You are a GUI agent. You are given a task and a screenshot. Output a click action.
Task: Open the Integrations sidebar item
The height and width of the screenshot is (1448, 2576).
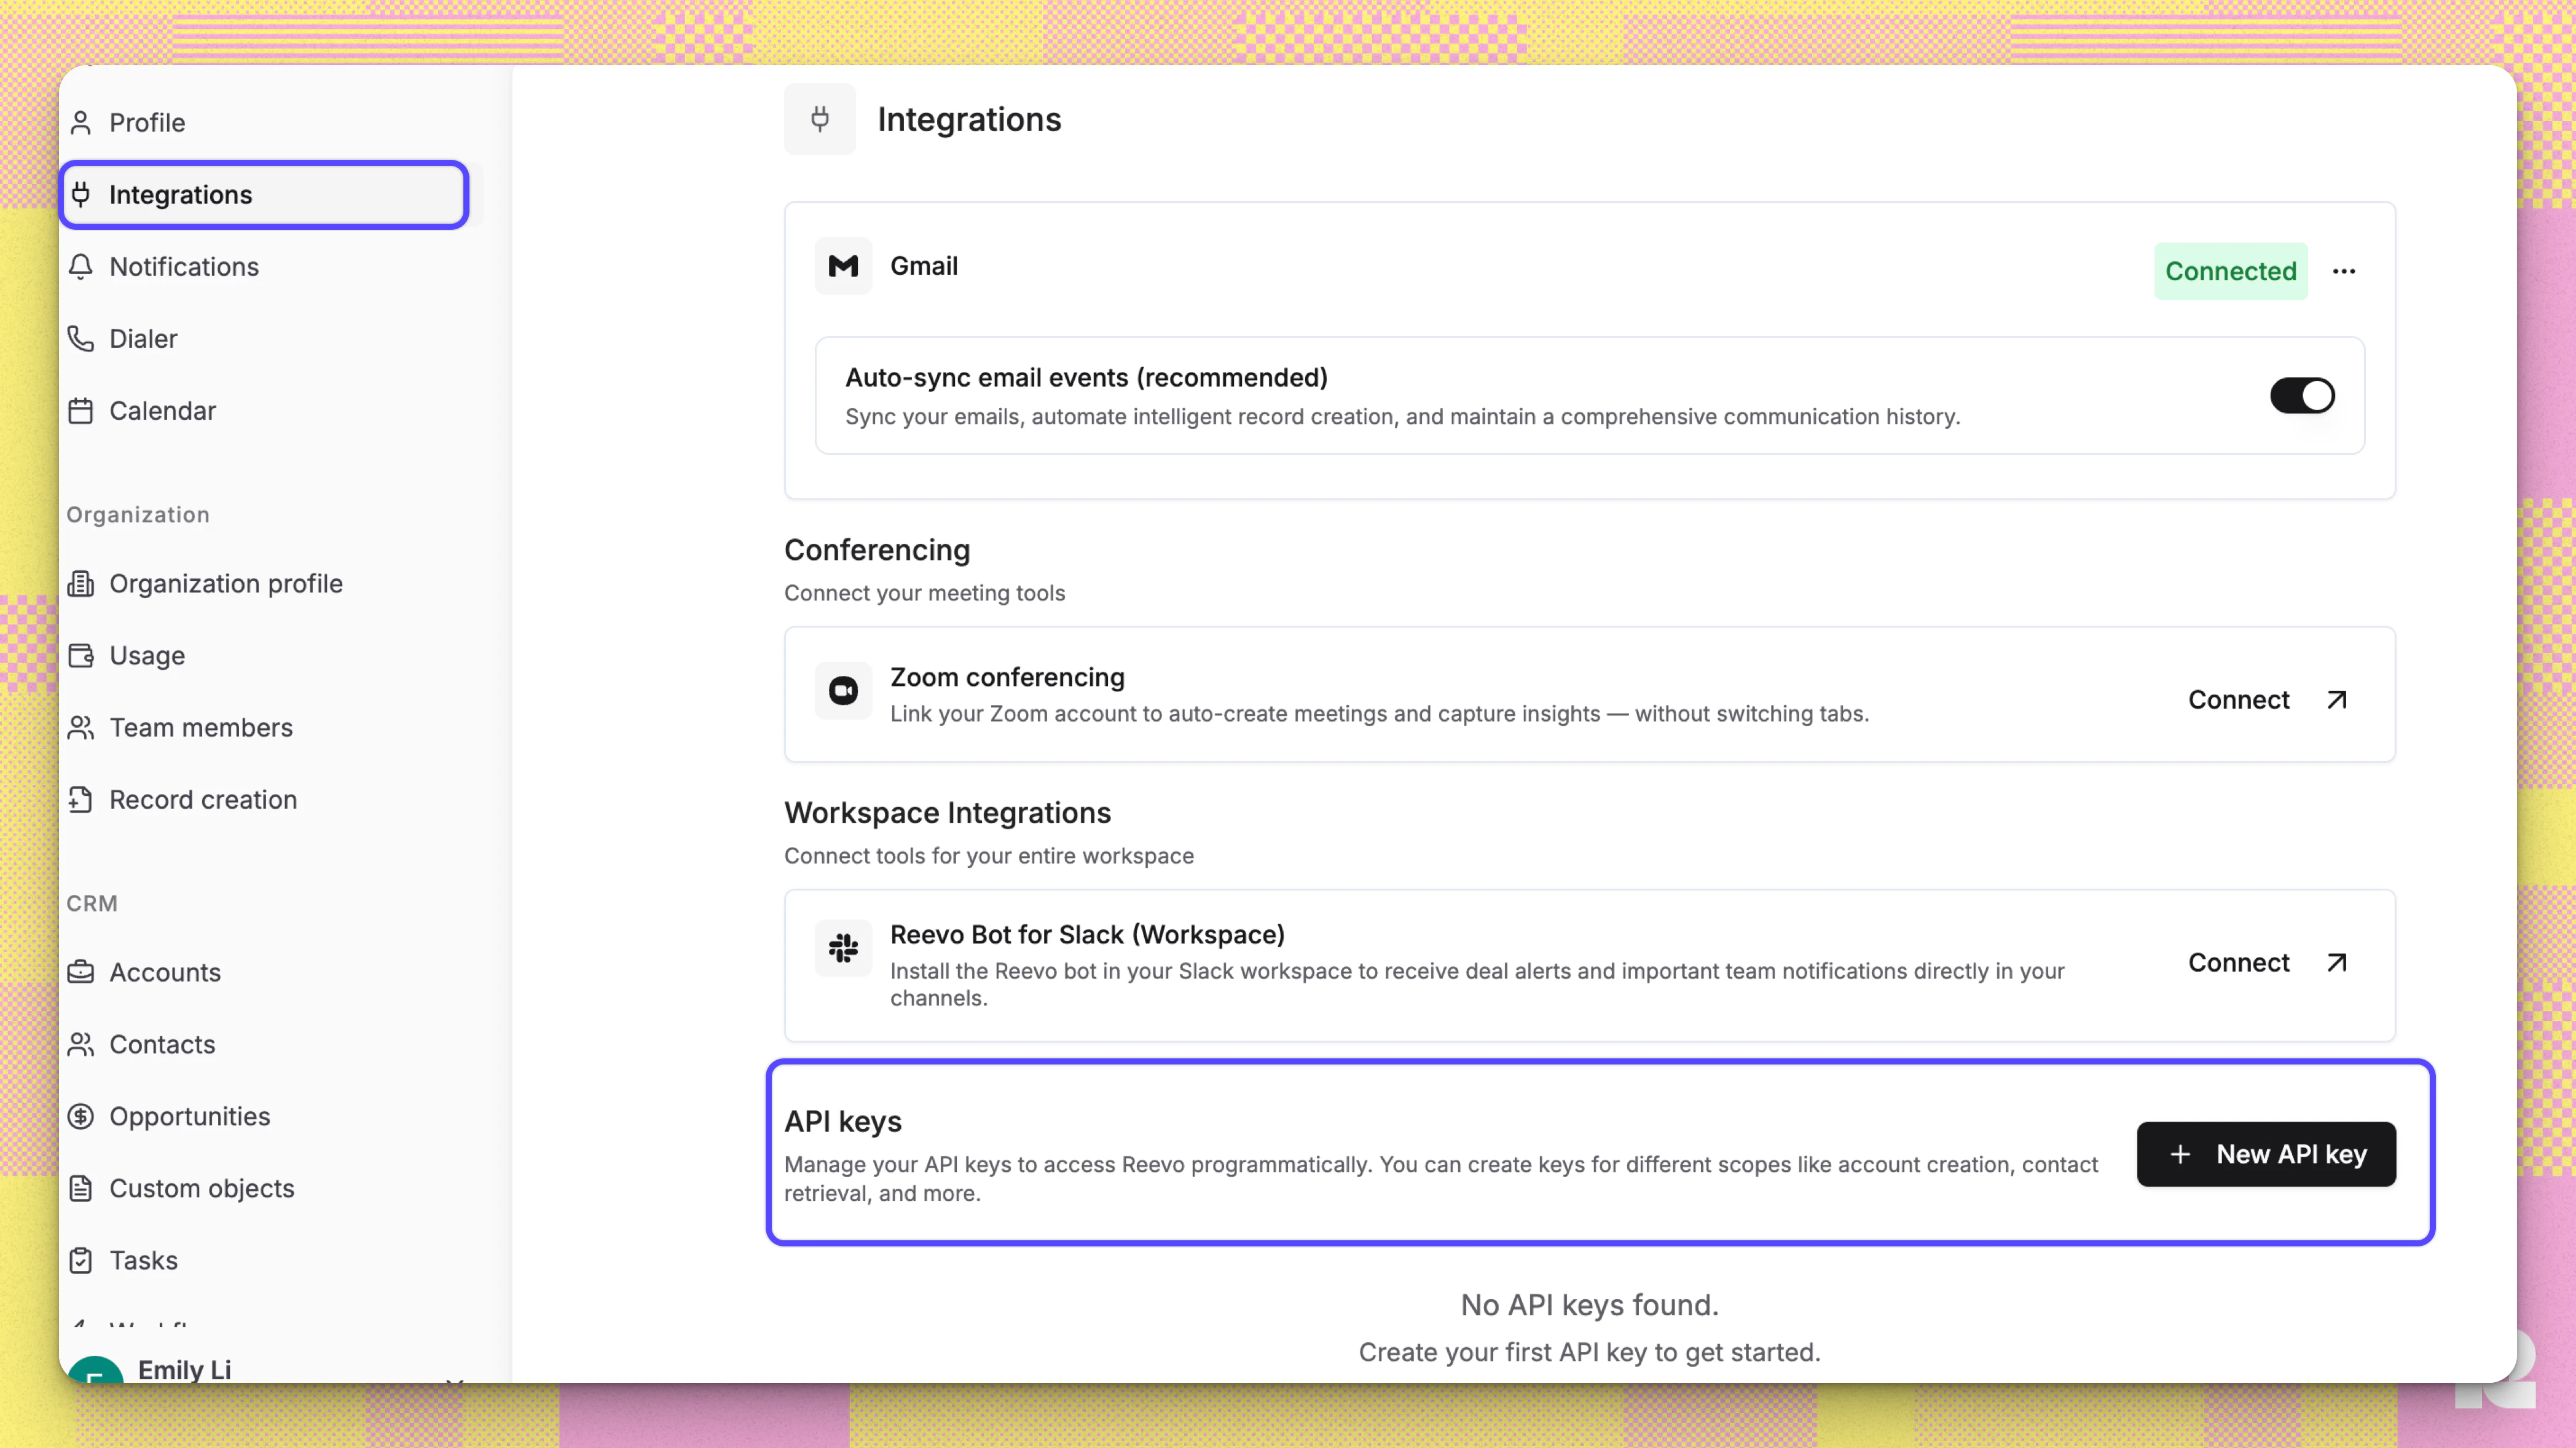tap(181, 194)
